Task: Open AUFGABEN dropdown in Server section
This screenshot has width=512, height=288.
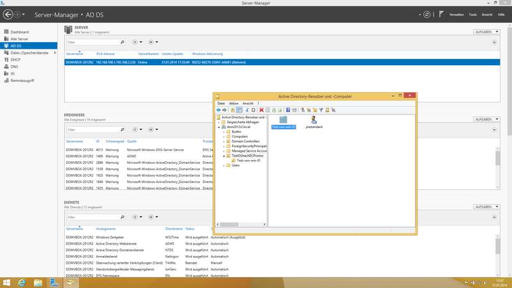Action: coord(485,31)
